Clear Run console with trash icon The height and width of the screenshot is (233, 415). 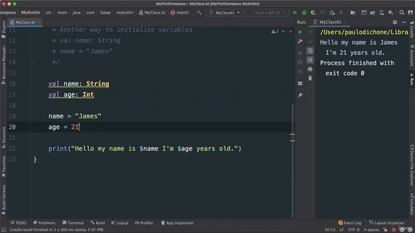[x=310, y=78]
